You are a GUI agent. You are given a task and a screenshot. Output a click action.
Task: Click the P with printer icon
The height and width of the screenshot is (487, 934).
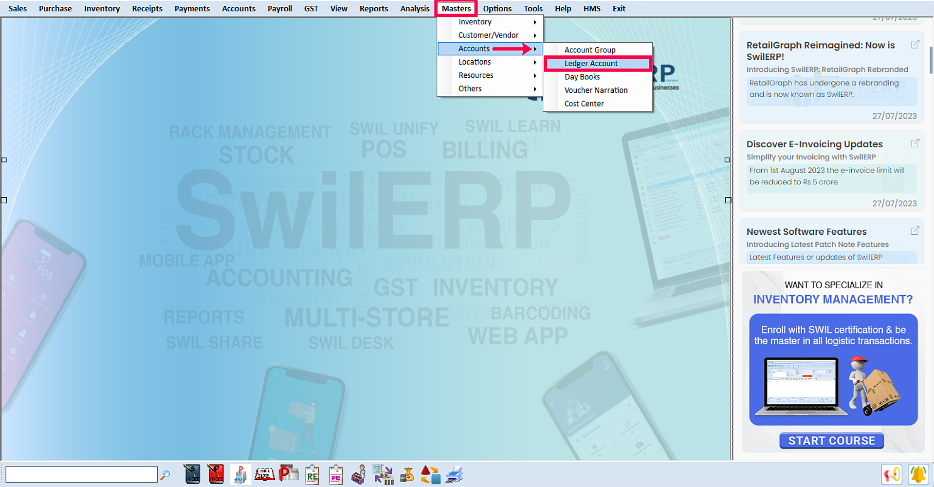pyautogui.click(x=289, y=473)
